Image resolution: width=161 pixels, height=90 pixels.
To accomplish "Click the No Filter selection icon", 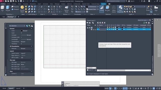I will [x=107, y=7].
